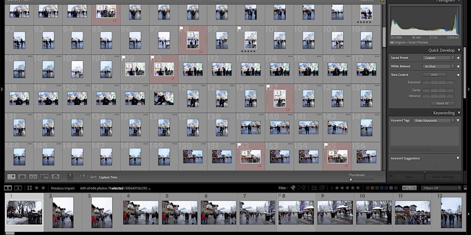The height and width of the screenshot is (235, 471).
Task: Show main window display button 1
Action: pos(8,188)
